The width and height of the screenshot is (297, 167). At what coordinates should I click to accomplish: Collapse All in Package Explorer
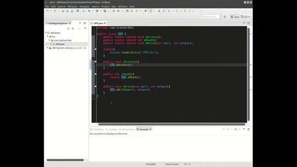coord(68,28)
